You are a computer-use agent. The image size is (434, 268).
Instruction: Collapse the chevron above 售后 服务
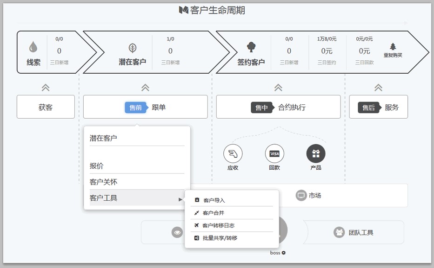tap(378, 87)
